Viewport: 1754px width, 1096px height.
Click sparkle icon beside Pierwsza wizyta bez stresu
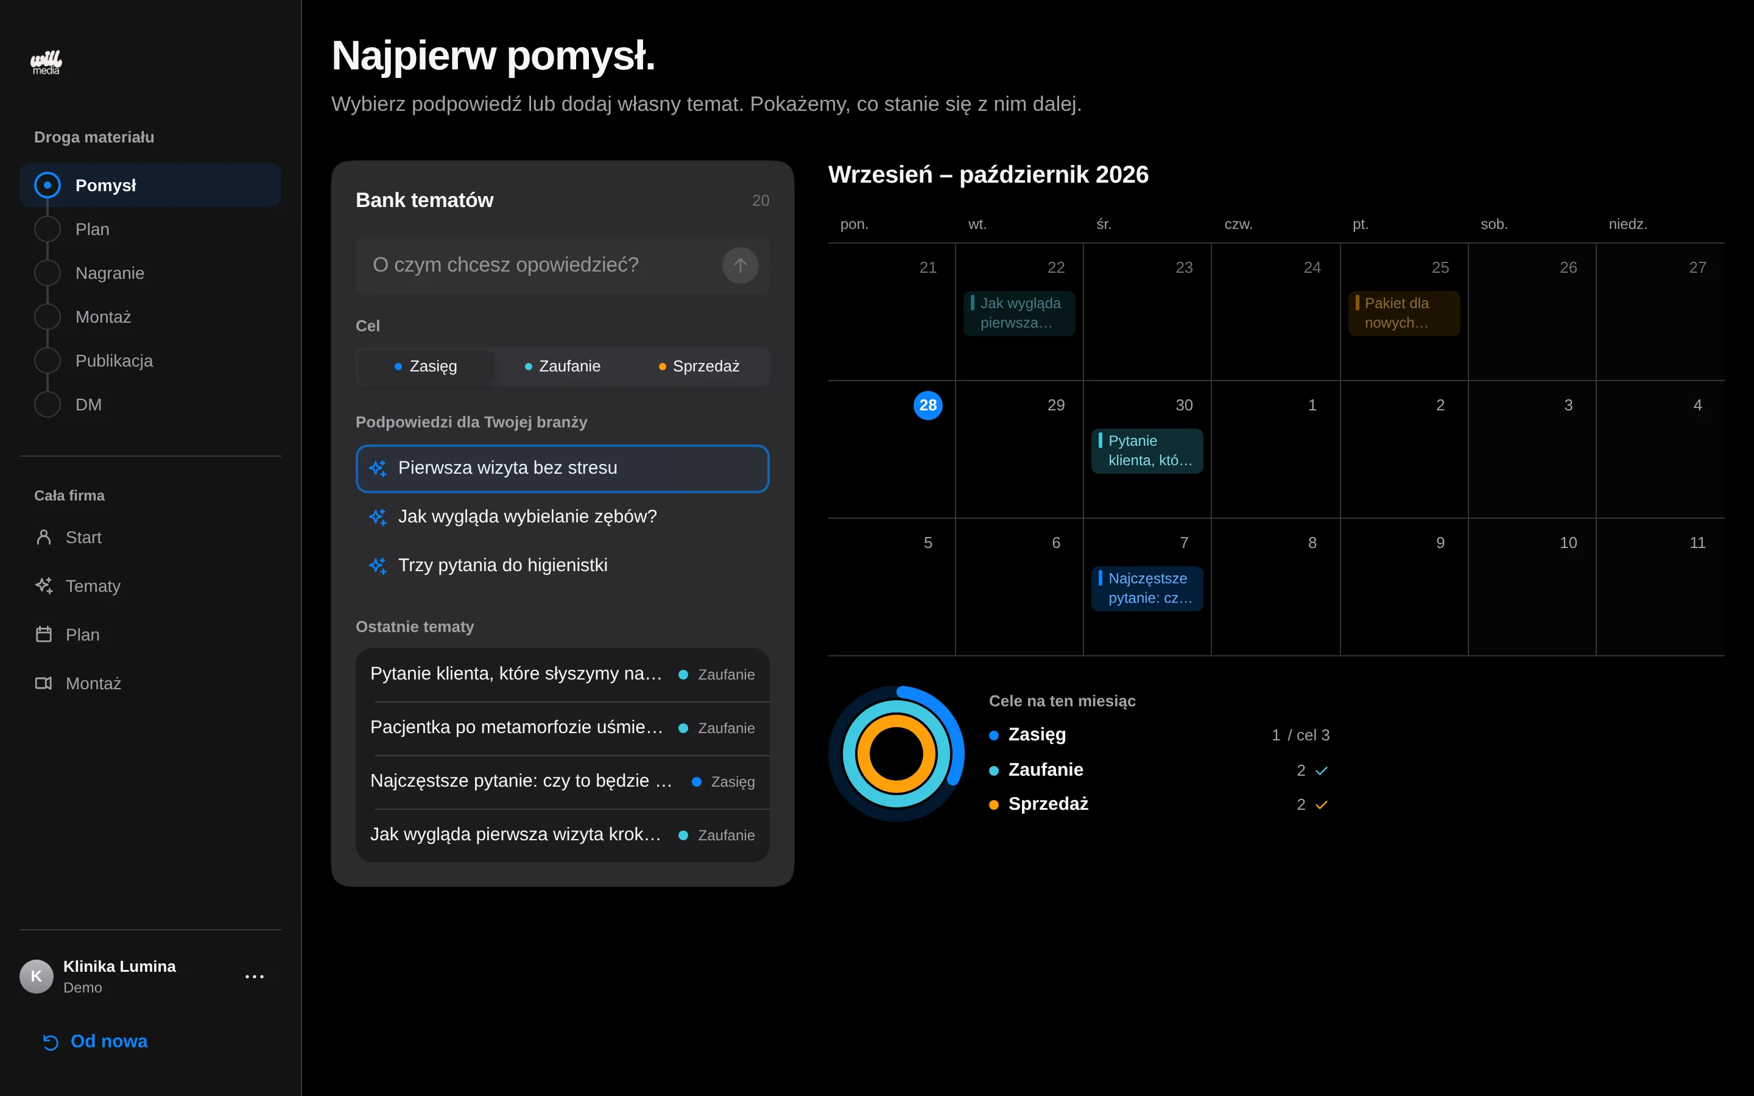(x=378, y=468)
